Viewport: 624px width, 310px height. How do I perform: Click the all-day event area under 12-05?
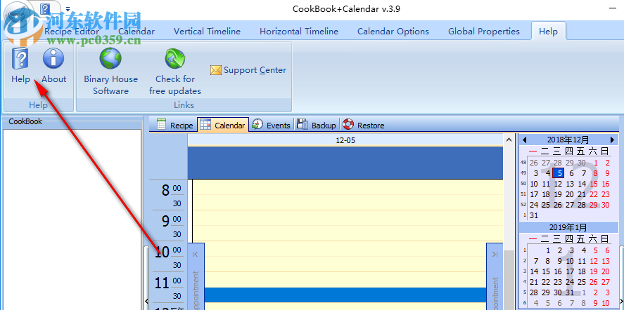click(x=345, y=162)
